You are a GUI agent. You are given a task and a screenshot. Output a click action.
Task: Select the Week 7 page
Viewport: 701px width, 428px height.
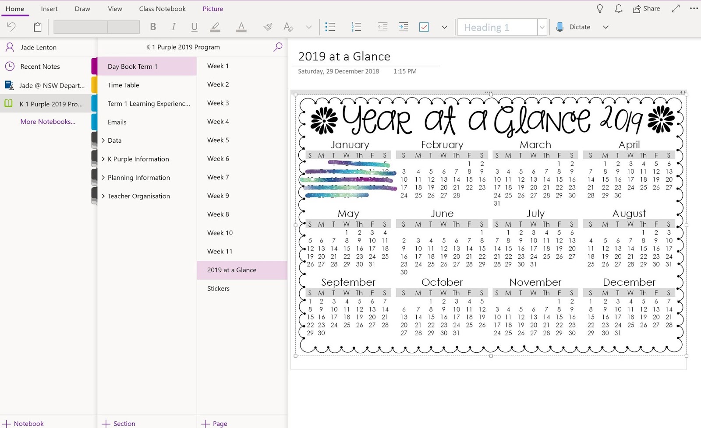click(218, 177)
